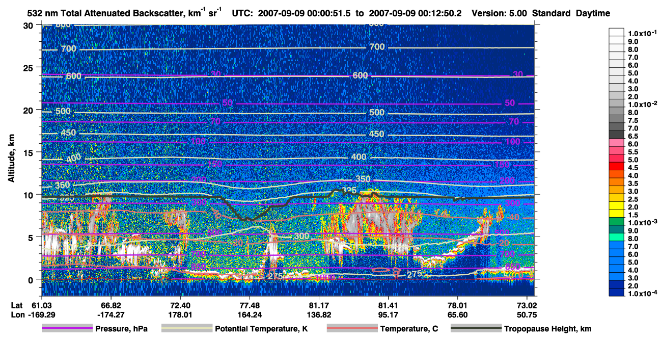Screen dimensions: 662x340
Task: Click the 'Version: 5.00' text
Action: (x=500, y=13)
